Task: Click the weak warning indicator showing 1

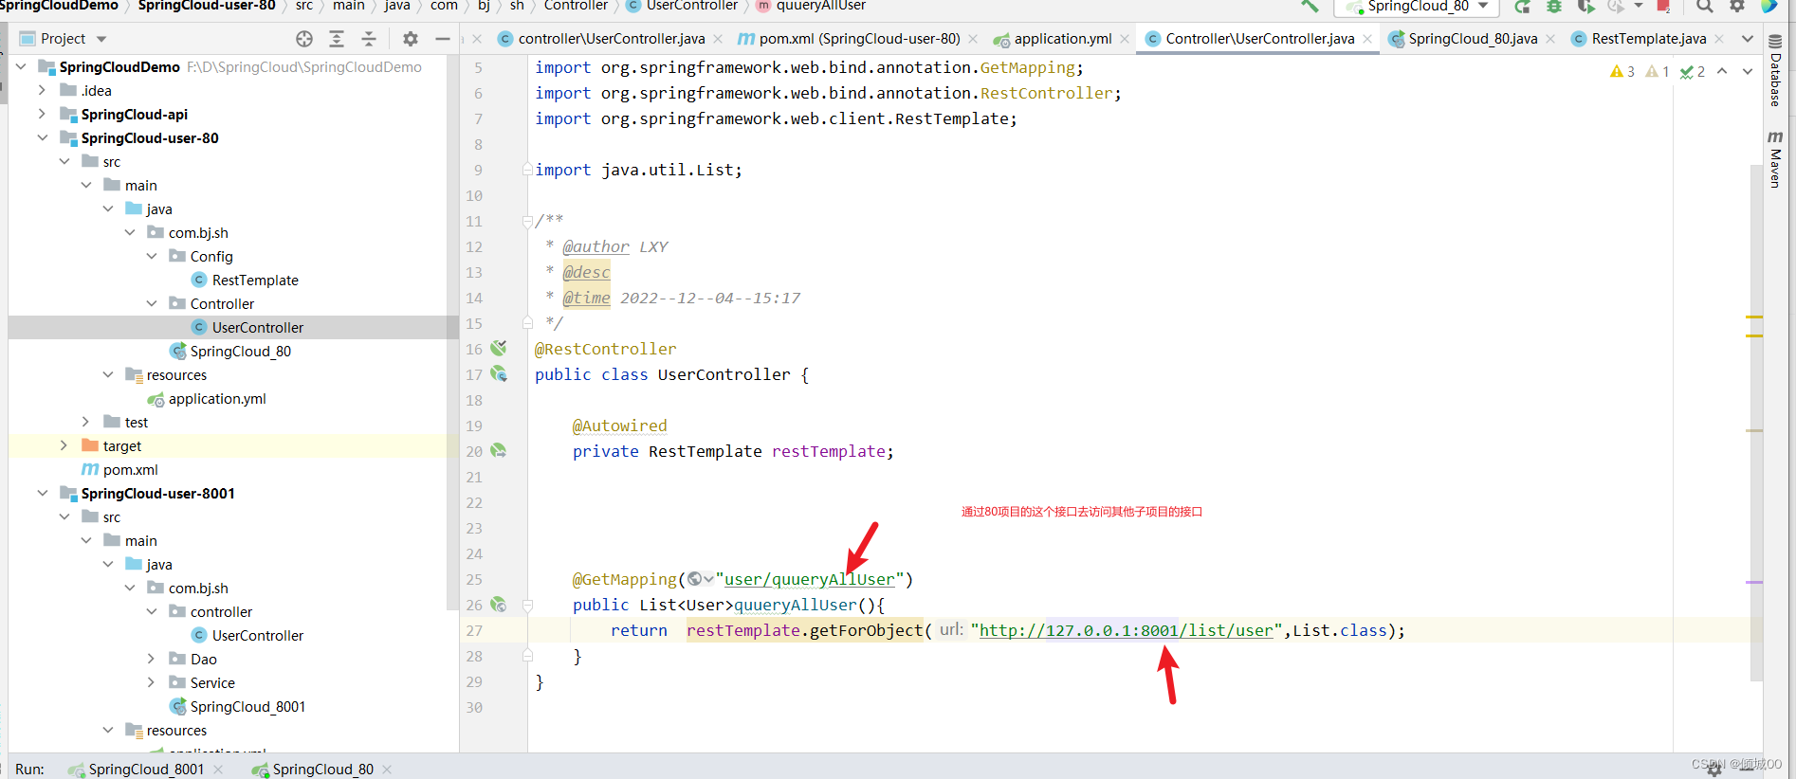Action: point(1658,71)
